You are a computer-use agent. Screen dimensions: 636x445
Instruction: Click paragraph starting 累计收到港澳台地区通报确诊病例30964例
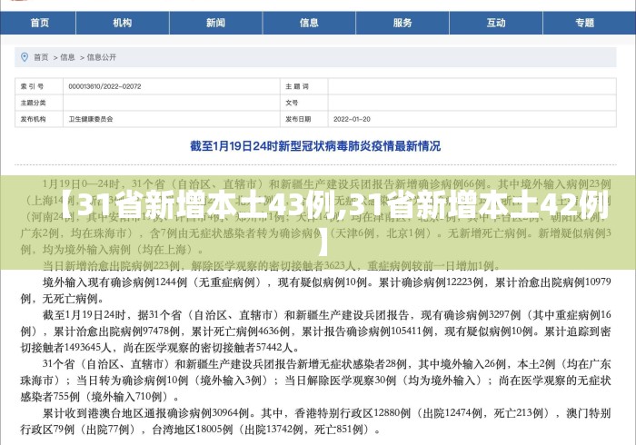tap(315, 421)
